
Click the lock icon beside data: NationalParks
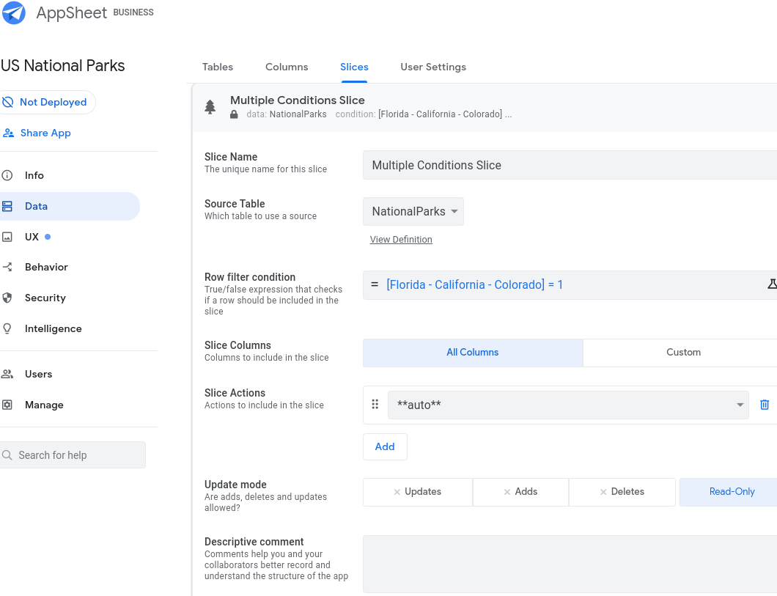click(x=234, y=114)
